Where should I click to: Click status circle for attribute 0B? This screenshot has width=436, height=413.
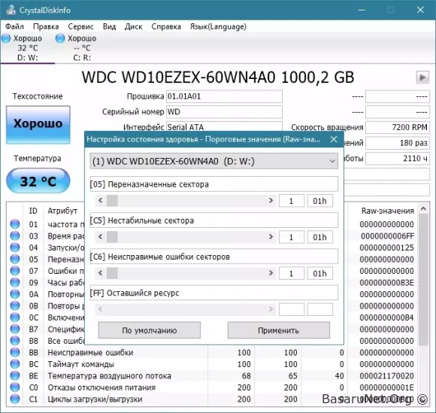[x=15, y=306]
